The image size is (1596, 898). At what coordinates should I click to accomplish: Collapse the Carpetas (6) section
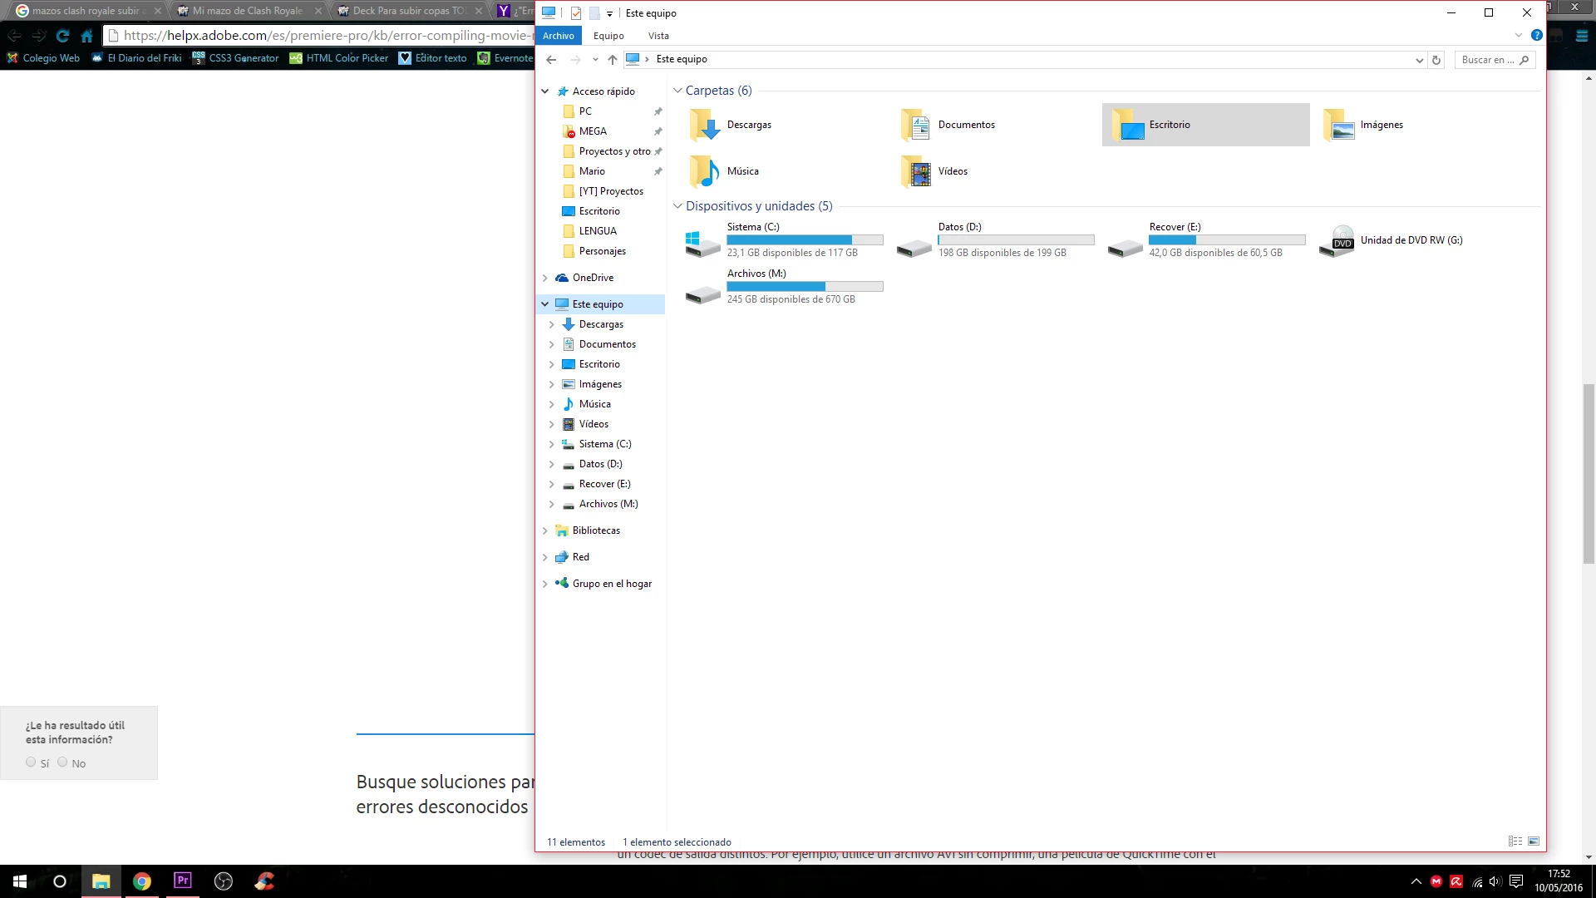coord(677,91)
